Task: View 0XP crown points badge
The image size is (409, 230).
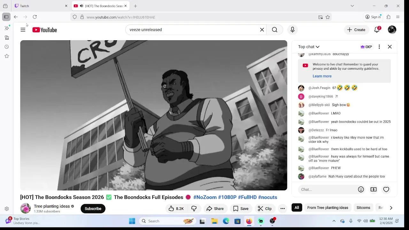Action: (x=366, y=47)
